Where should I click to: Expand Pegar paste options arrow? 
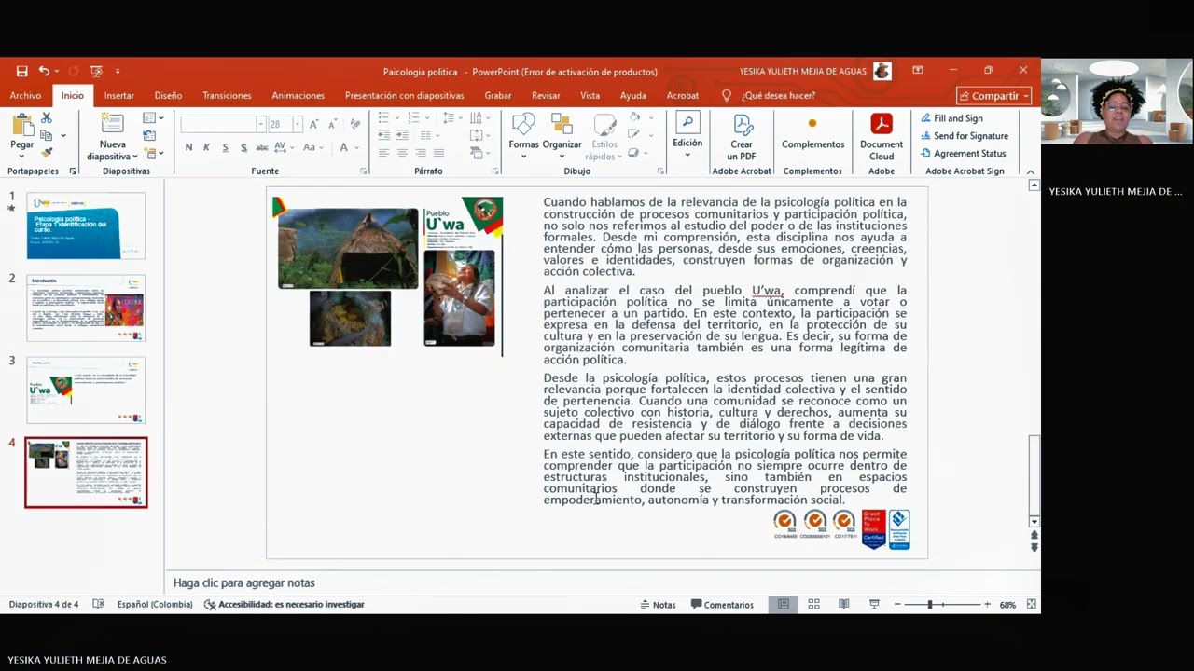[21, 155]
